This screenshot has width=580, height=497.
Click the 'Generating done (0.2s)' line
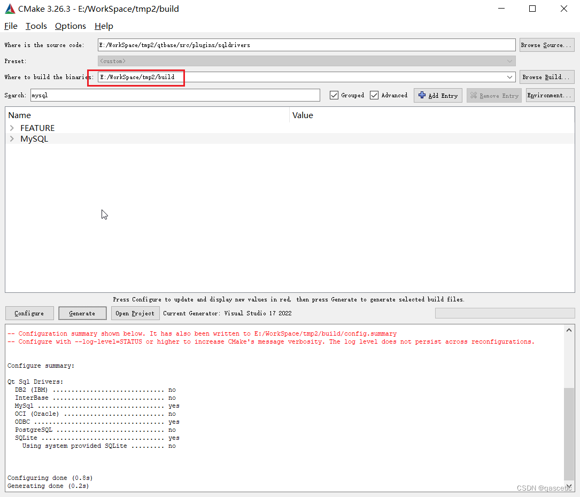(x=48, y=486)
